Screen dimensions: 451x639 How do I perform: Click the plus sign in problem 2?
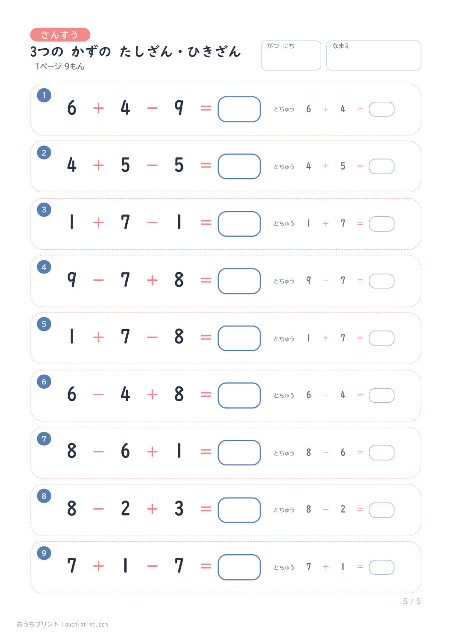[x=99, y=165]
